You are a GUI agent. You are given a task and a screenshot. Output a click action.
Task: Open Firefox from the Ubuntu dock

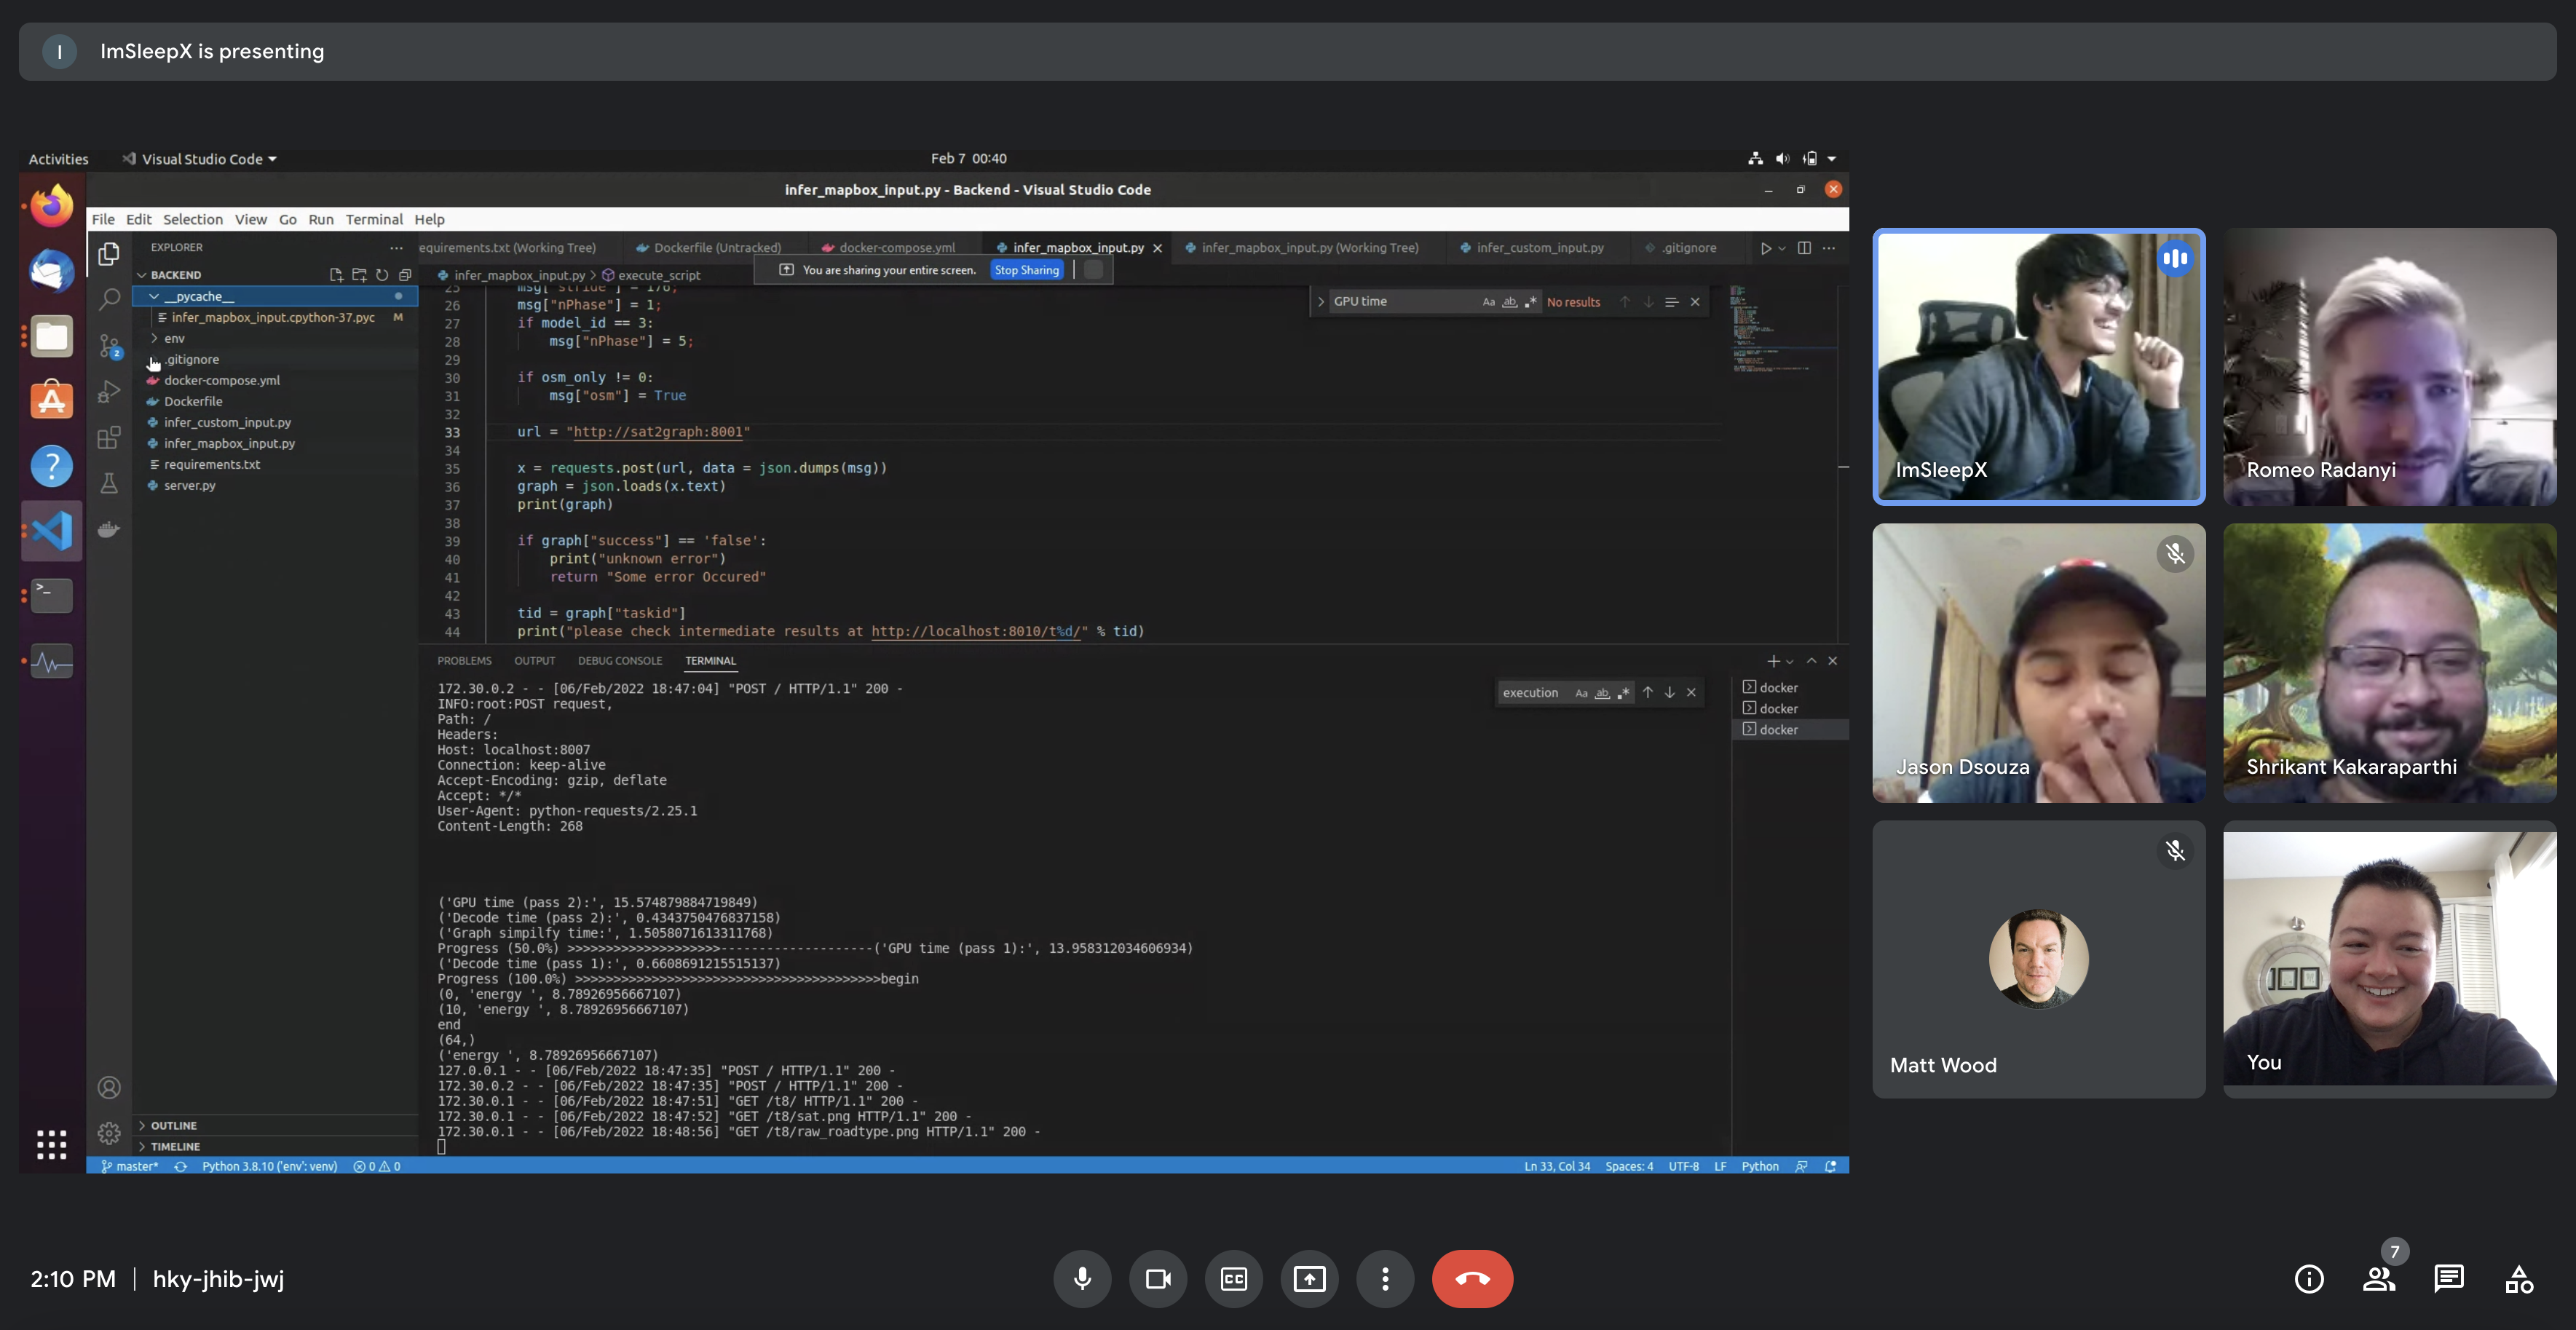[52, 206]
